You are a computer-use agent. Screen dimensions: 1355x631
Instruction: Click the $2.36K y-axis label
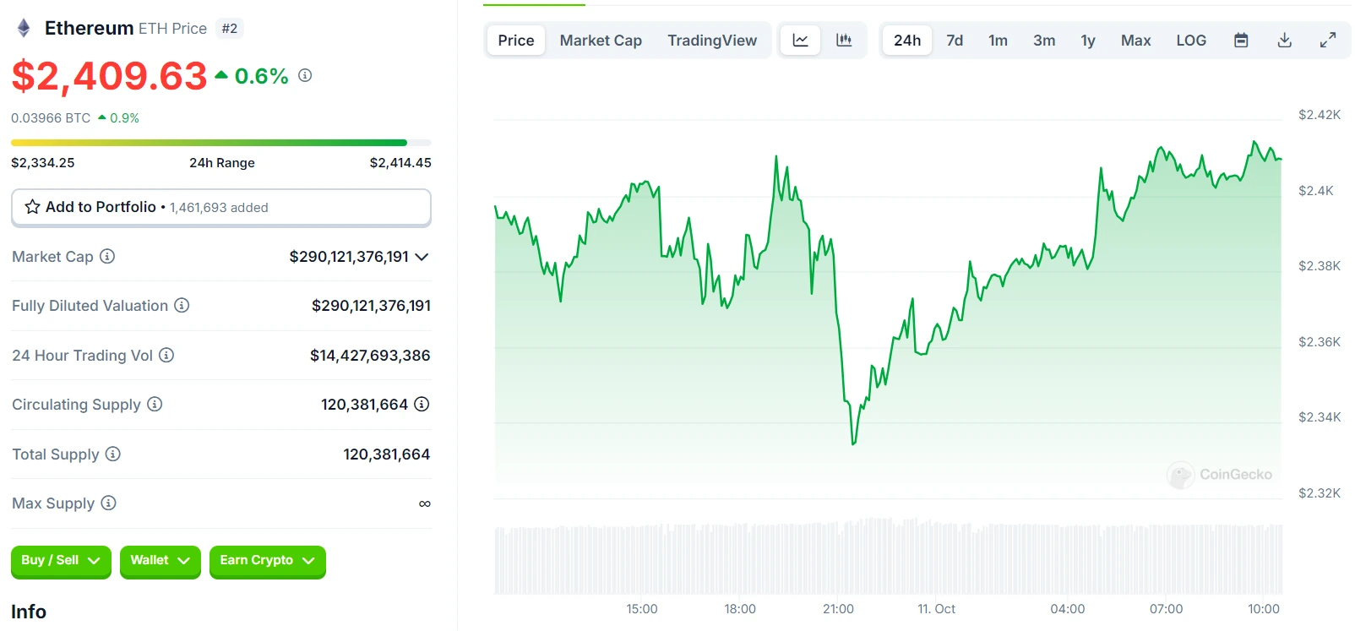1319,341
